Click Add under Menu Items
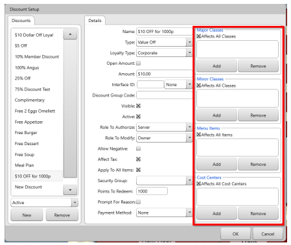This screenshot has height=245, width=291. click(216, 165)
